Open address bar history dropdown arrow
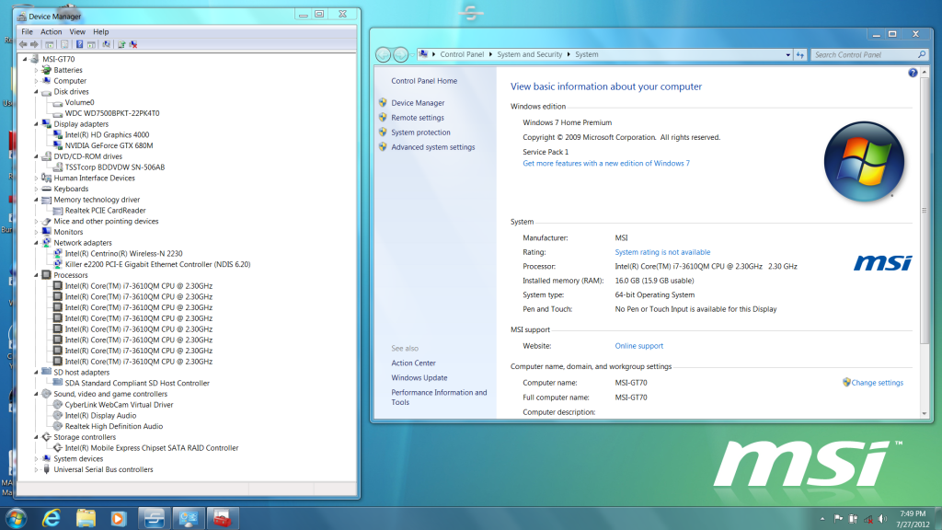Screen dimensions: 942x530 [x=787, y=54]
